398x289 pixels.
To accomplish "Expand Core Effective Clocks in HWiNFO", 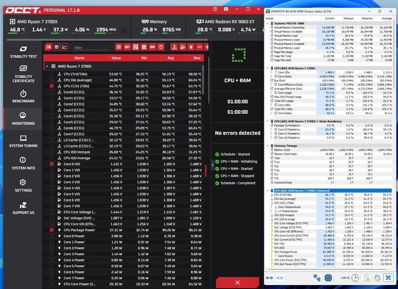I will (x=271, y=85).
